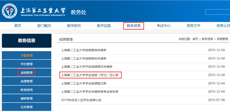Select 选课管理 in the sidebar
Screen dimensions: 230x112
[x=27, y=81]
